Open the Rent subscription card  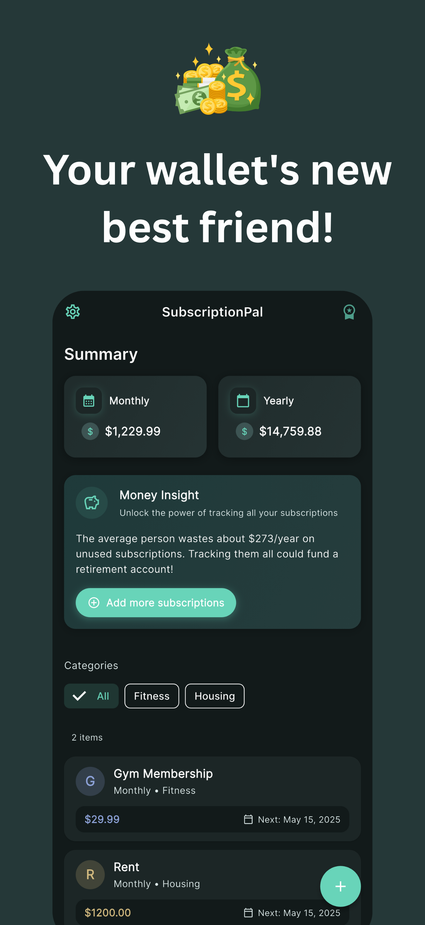coord(212,887)
